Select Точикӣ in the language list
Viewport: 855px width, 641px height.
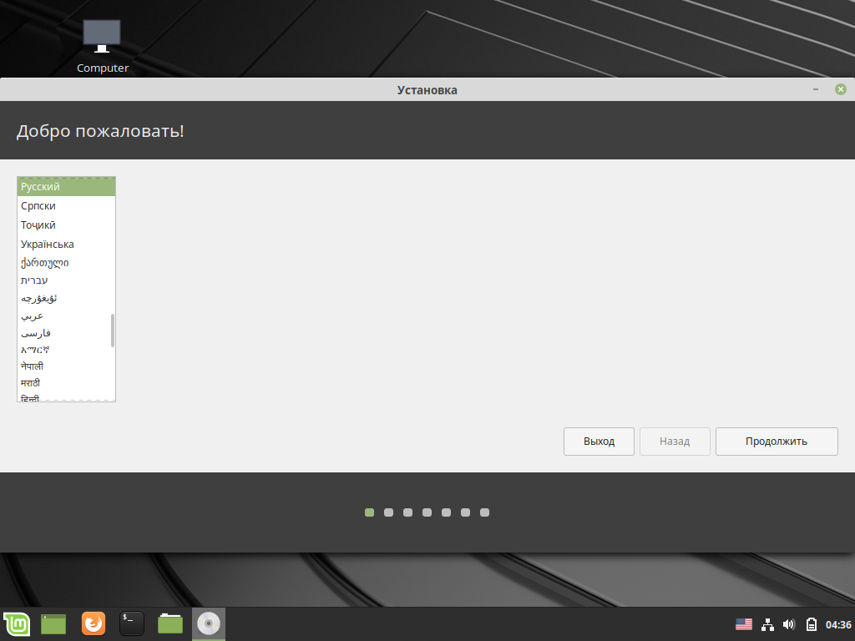pyautogui.click(x=38, y=225)
